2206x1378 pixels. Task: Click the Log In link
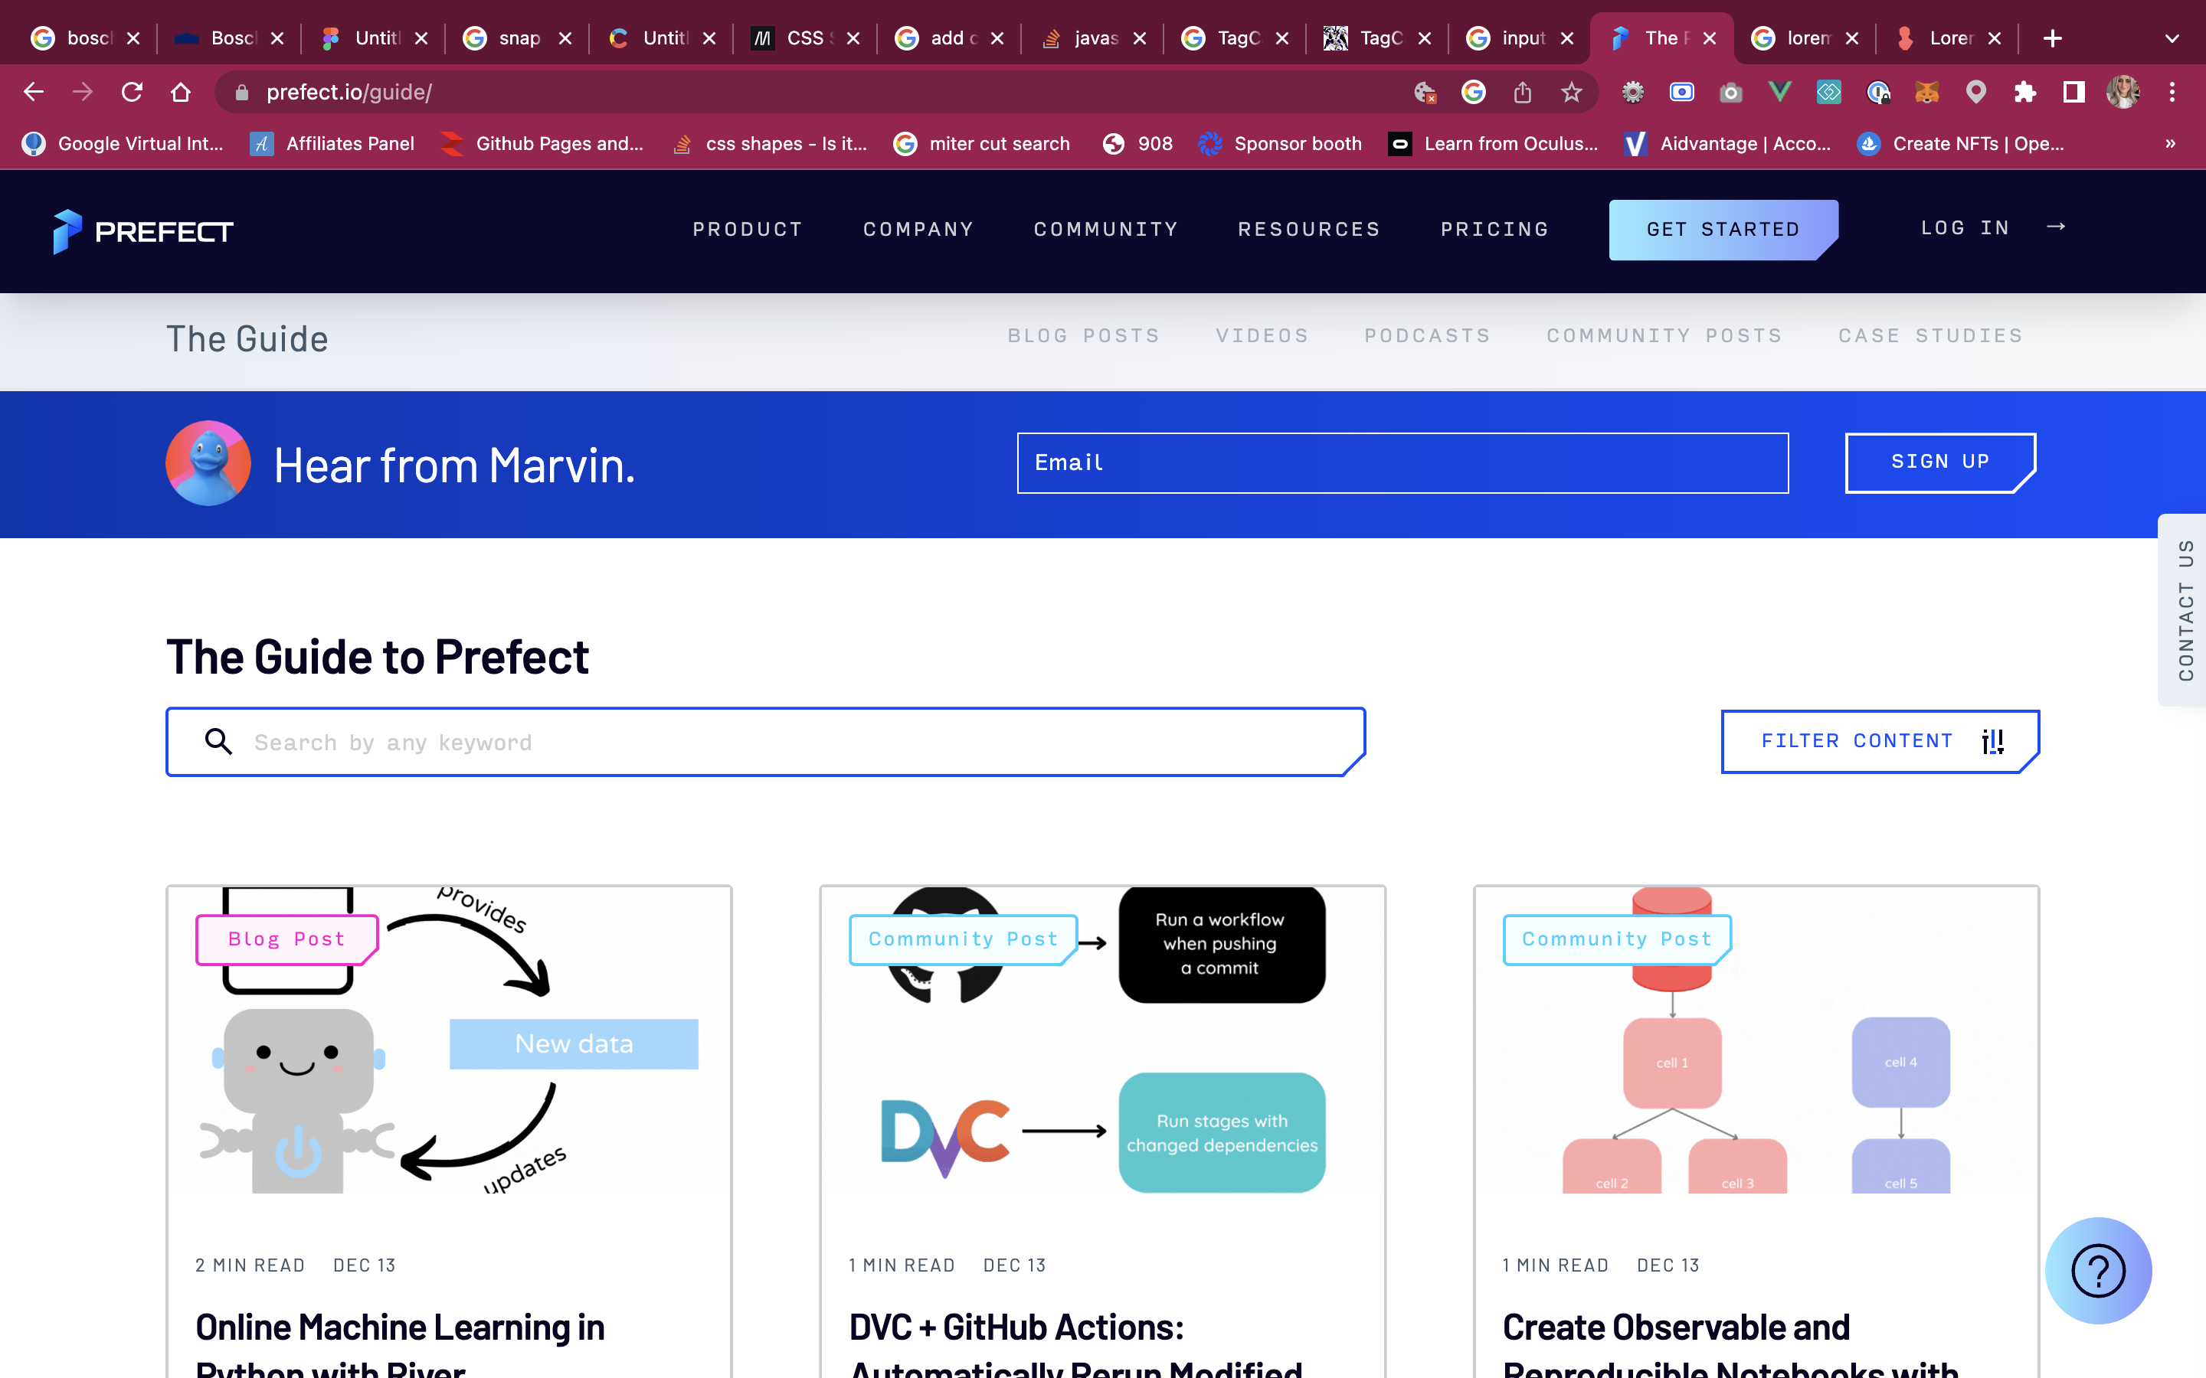(x=1965, y=227)
